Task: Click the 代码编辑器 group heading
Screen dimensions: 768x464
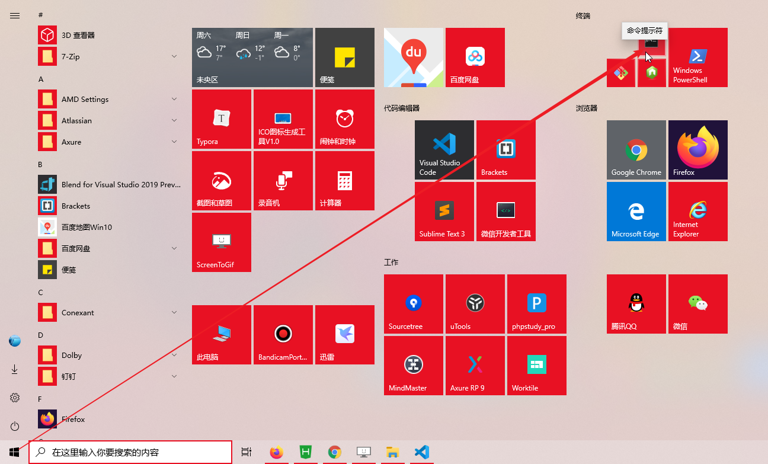Action: (402, 108)
